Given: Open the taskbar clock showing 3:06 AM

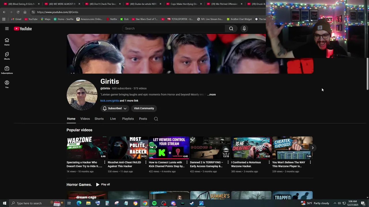Looking at the screenshot, I should pos(353,203).
